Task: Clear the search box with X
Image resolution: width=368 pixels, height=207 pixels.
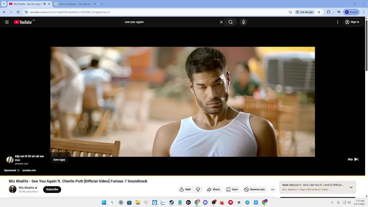Action: 221,22
